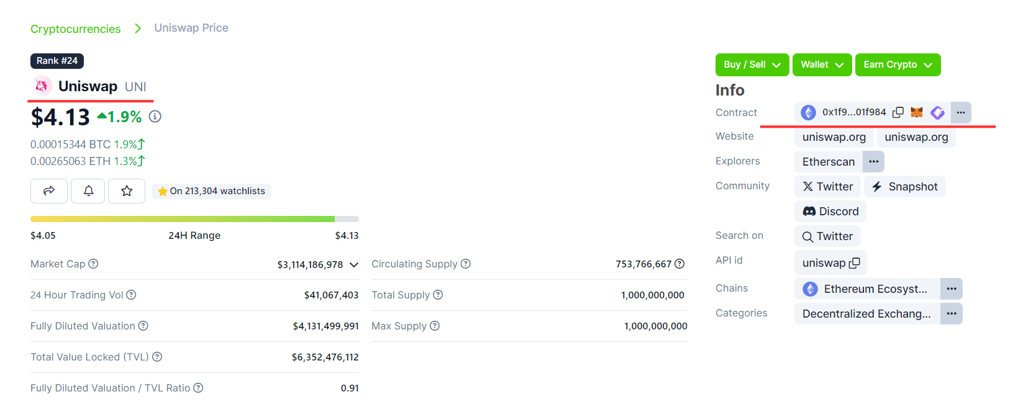Click the $3,114,186,978 market cap value
Image resolution: width=1036 pixels, height=402 pixels.
point(310,265)
